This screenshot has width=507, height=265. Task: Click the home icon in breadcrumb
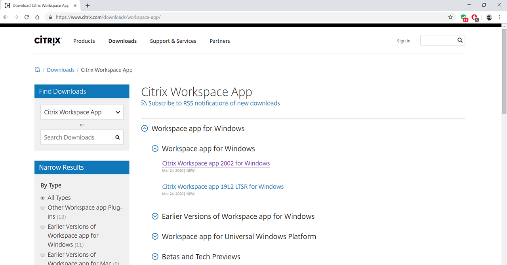pos(38,70)
